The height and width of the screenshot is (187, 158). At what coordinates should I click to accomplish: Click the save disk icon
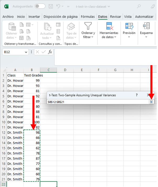[51, 6]
